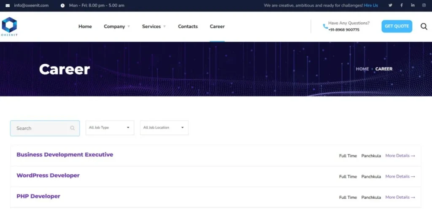Open the Contacts menu item
Screen dimensions: 432x216
pos(188,27)
